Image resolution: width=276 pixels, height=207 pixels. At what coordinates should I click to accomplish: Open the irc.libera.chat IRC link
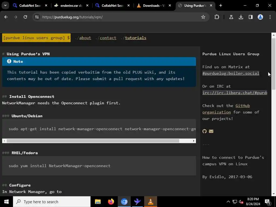[235, 93]
